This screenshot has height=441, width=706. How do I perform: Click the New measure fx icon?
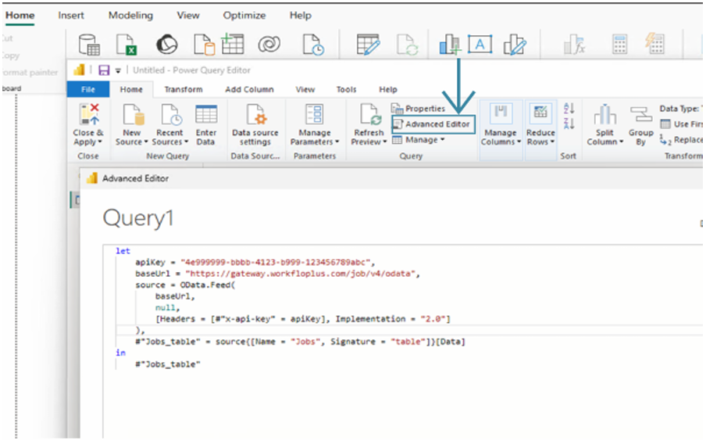[x=574, y=45]
